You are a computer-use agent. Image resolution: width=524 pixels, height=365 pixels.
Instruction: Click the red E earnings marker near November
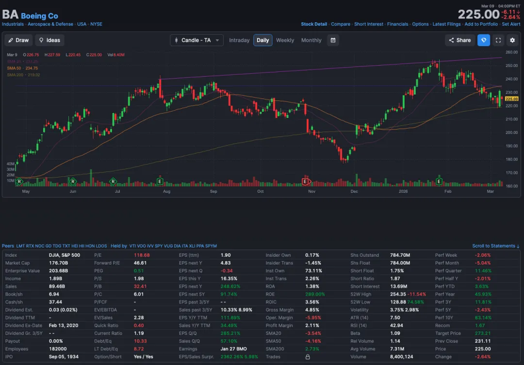tap(306, 182)
